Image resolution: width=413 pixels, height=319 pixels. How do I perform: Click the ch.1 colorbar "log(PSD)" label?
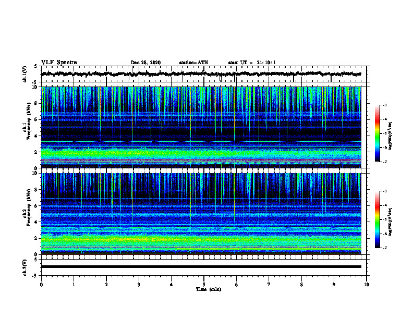[391, 136]
